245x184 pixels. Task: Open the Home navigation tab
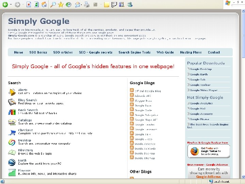coord(19,52)
